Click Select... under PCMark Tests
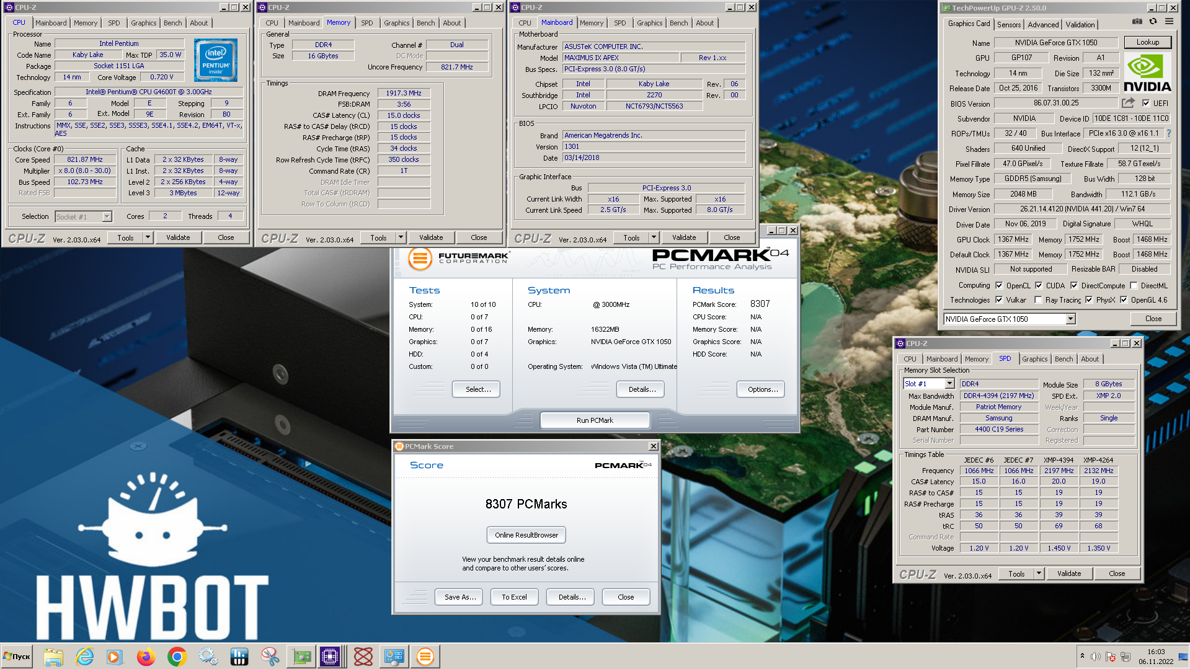This screenshot has height=669, width=1190. [x=476, y=389]
